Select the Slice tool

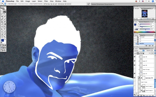tap(5, 17)
